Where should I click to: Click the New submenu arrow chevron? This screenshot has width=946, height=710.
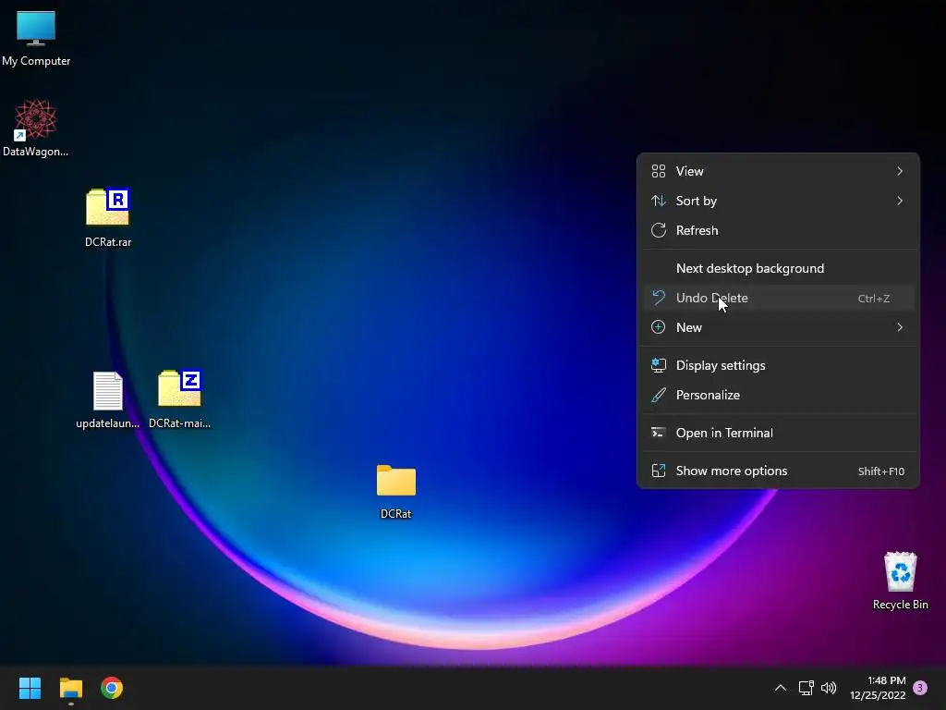(900, 328)
